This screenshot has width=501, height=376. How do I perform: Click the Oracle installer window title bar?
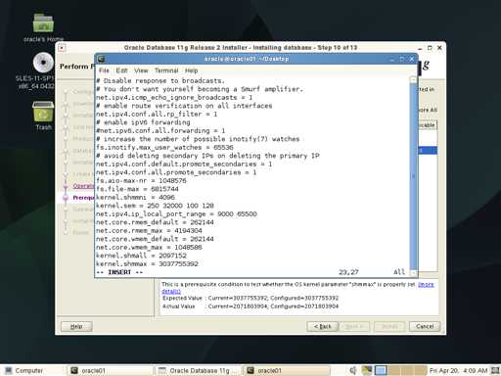click(x=241, y=48)
